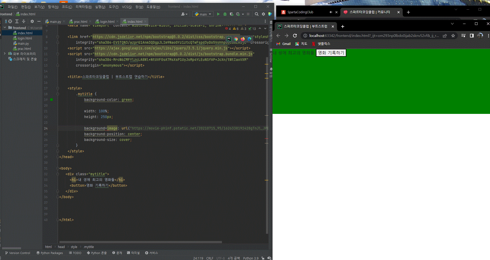Change CRLF line separator in status bar
The image size is (490, 260).
tap(210, 258)
